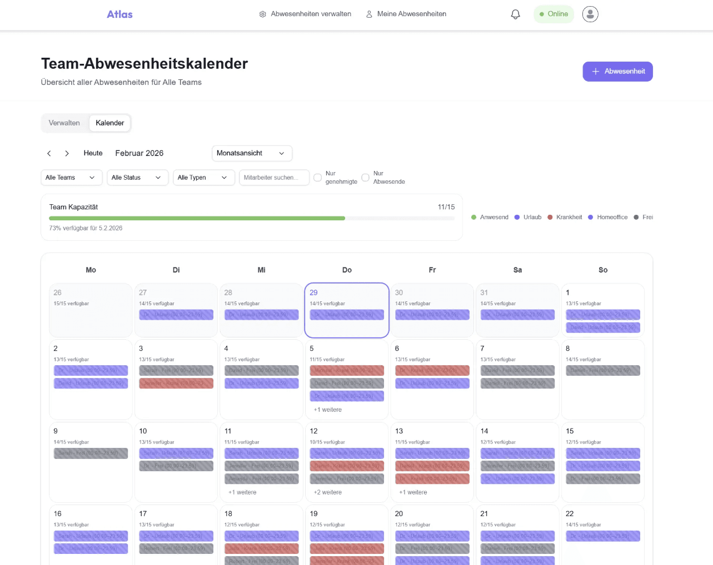The width and height of the screenshot is (713, 565).
Task: Go to next month using the right chevron
Action: 67,153
